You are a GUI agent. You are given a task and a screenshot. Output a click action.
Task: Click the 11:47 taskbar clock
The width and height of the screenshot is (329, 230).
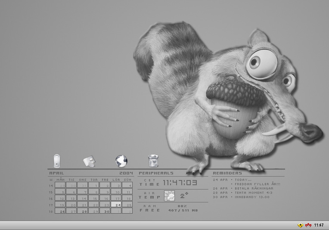[x=319, y=225]
